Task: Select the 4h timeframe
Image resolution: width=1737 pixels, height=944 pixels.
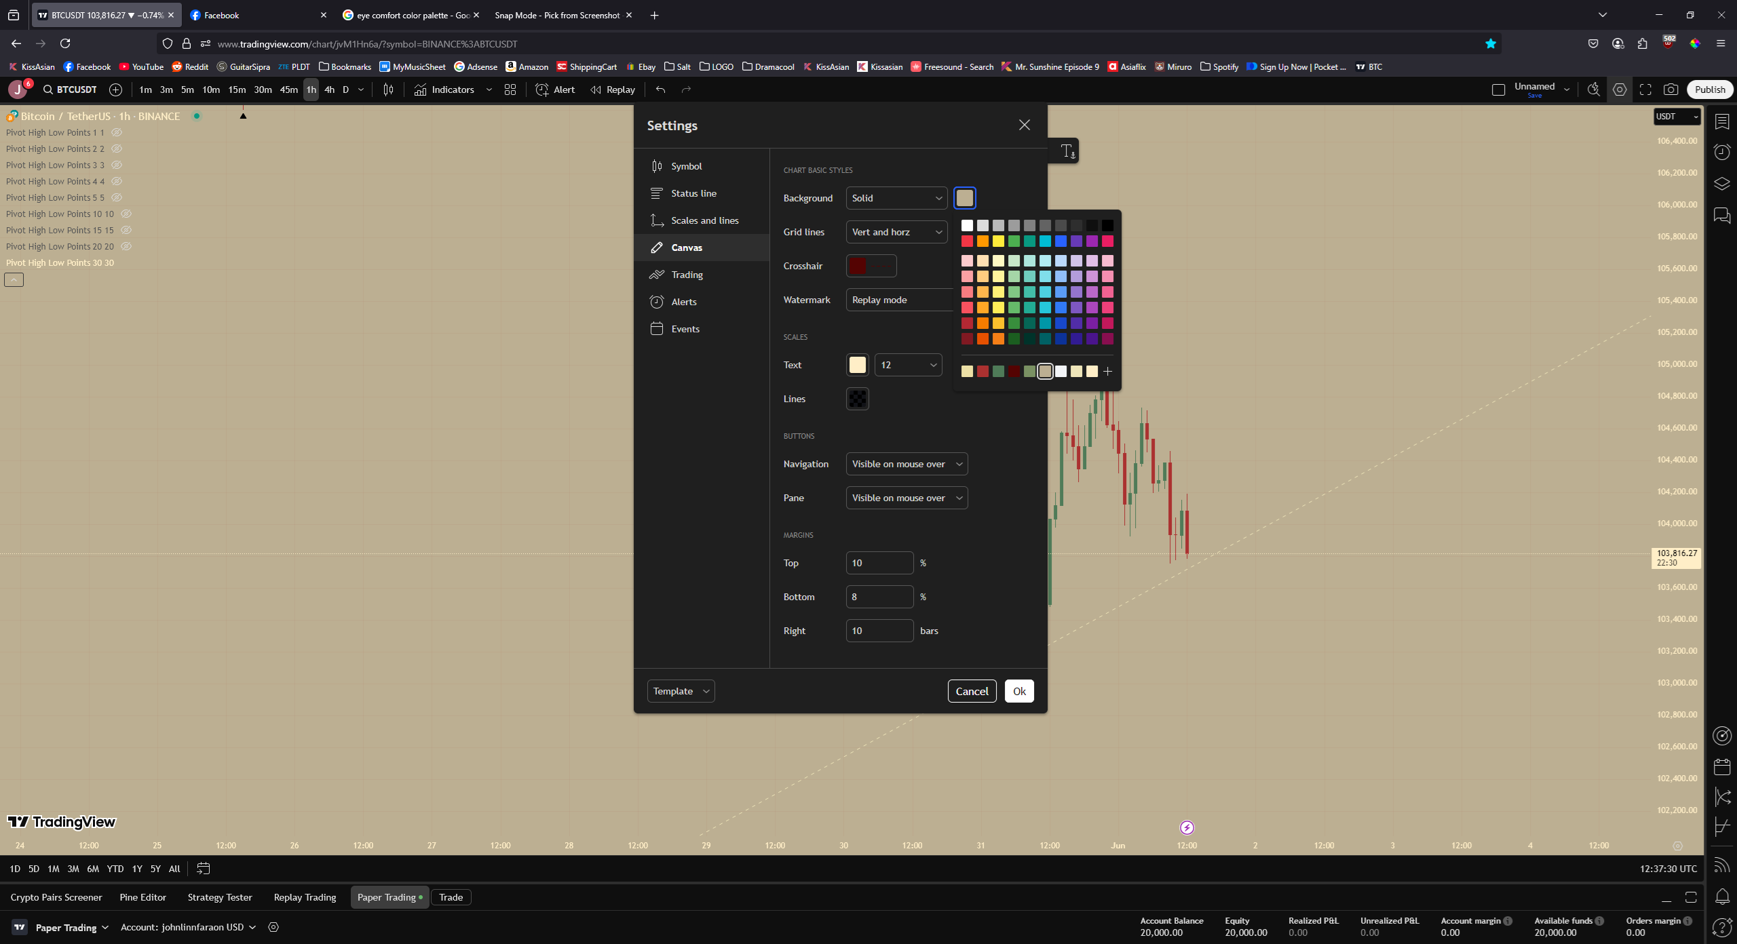Action: [x=329, y=90]
